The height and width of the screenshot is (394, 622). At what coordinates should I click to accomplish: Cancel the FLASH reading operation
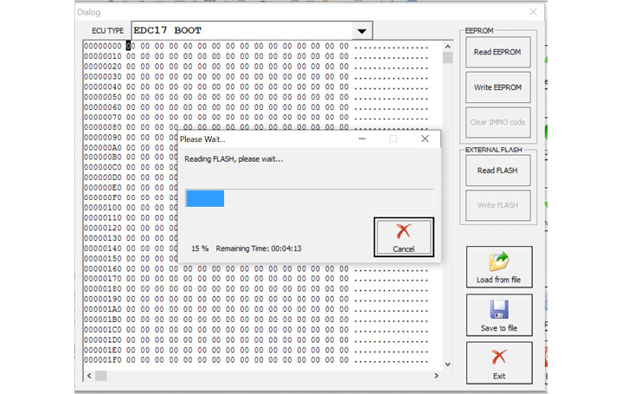click(x=403, y=237)
